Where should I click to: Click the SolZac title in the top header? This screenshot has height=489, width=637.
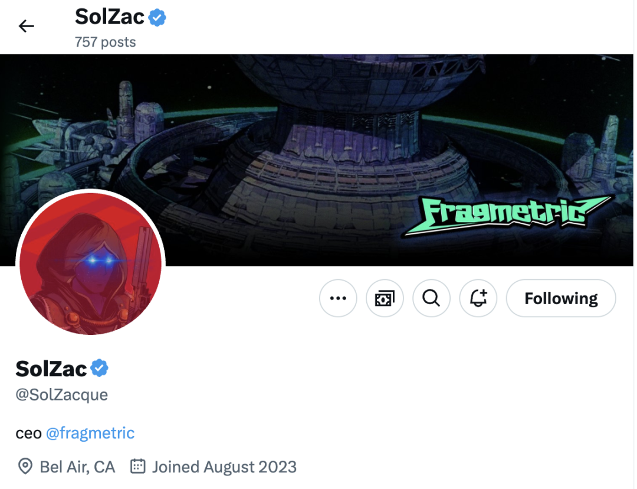coord(109,18)
